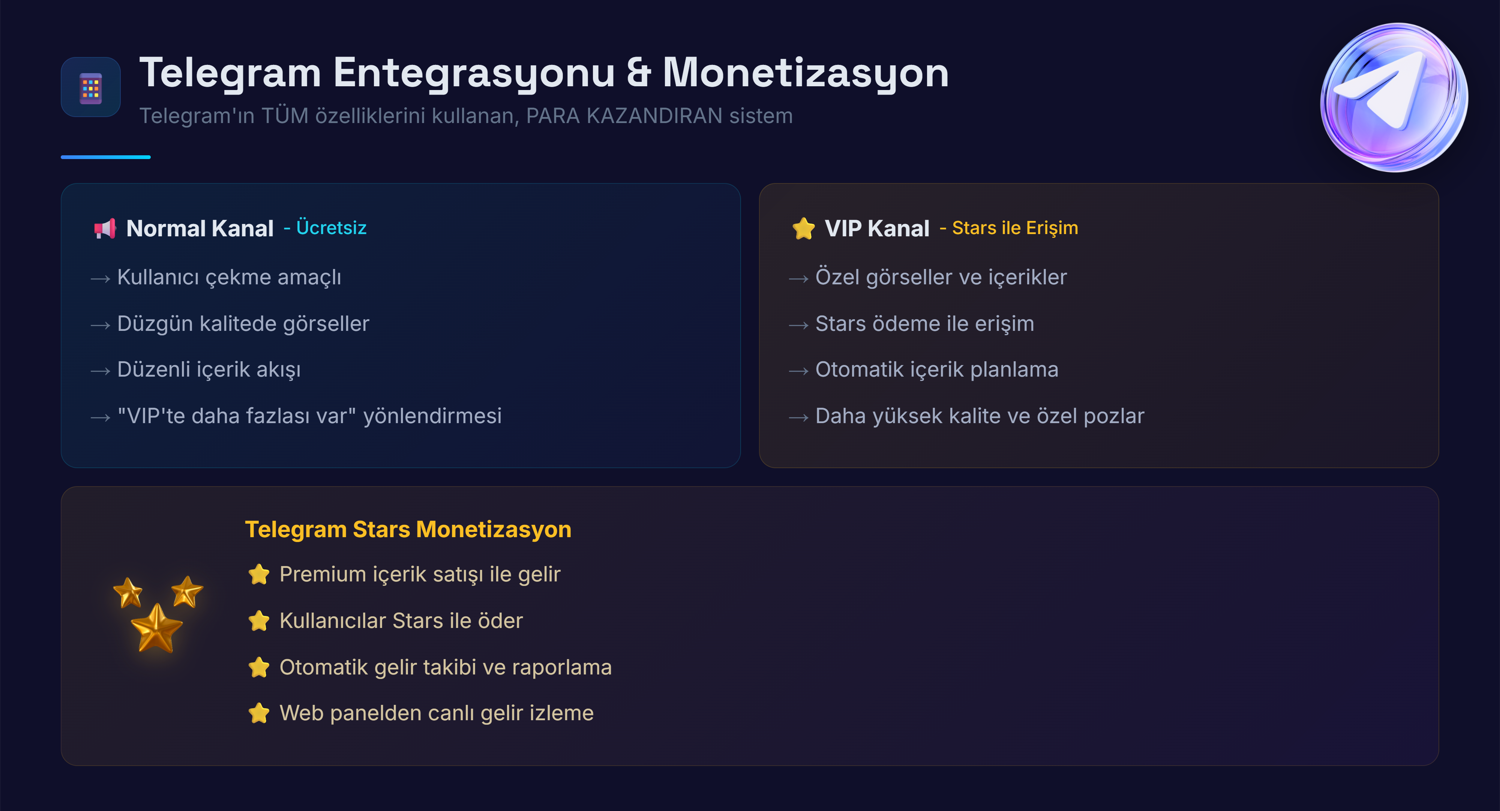Click the keypad icon beside the title

click(x=90, y=87)
